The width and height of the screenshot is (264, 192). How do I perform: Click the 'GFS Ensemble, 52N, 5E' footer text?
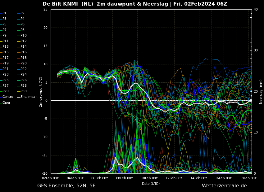(66, 186)
